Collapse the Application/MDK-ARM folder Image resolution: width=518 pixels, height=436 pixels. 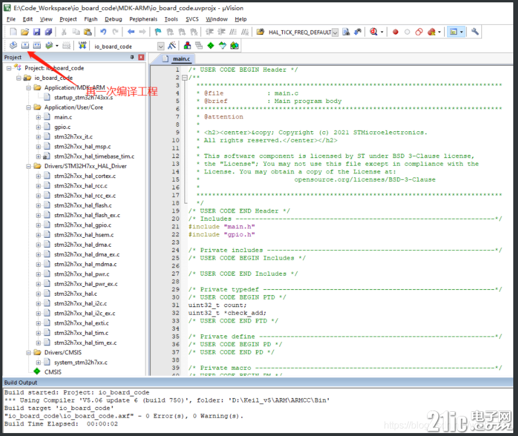29,88
